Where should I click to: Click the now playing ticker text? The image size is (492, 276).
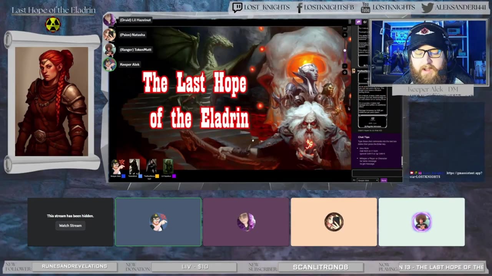tap(442, 267)
